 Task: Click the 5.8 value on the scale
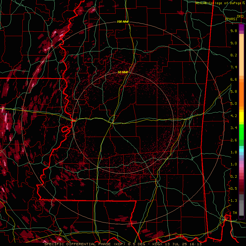[234, 92]
